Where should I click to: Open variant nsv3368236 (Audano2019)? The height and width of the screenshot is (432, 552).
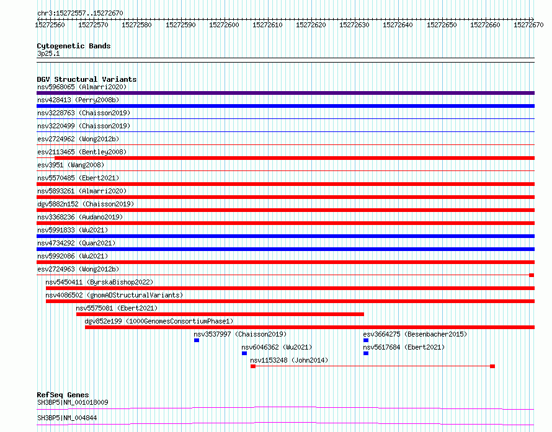click(x=80, y=217)
